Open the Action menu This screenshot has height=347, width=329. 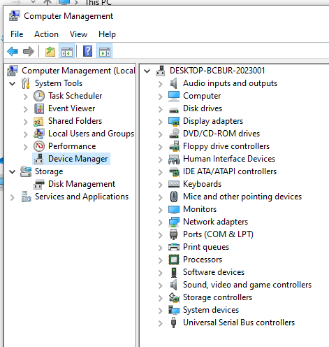46,34
